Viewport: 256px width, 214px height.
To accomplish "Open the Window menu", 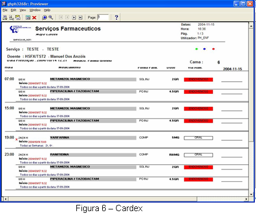I will 35,10.
